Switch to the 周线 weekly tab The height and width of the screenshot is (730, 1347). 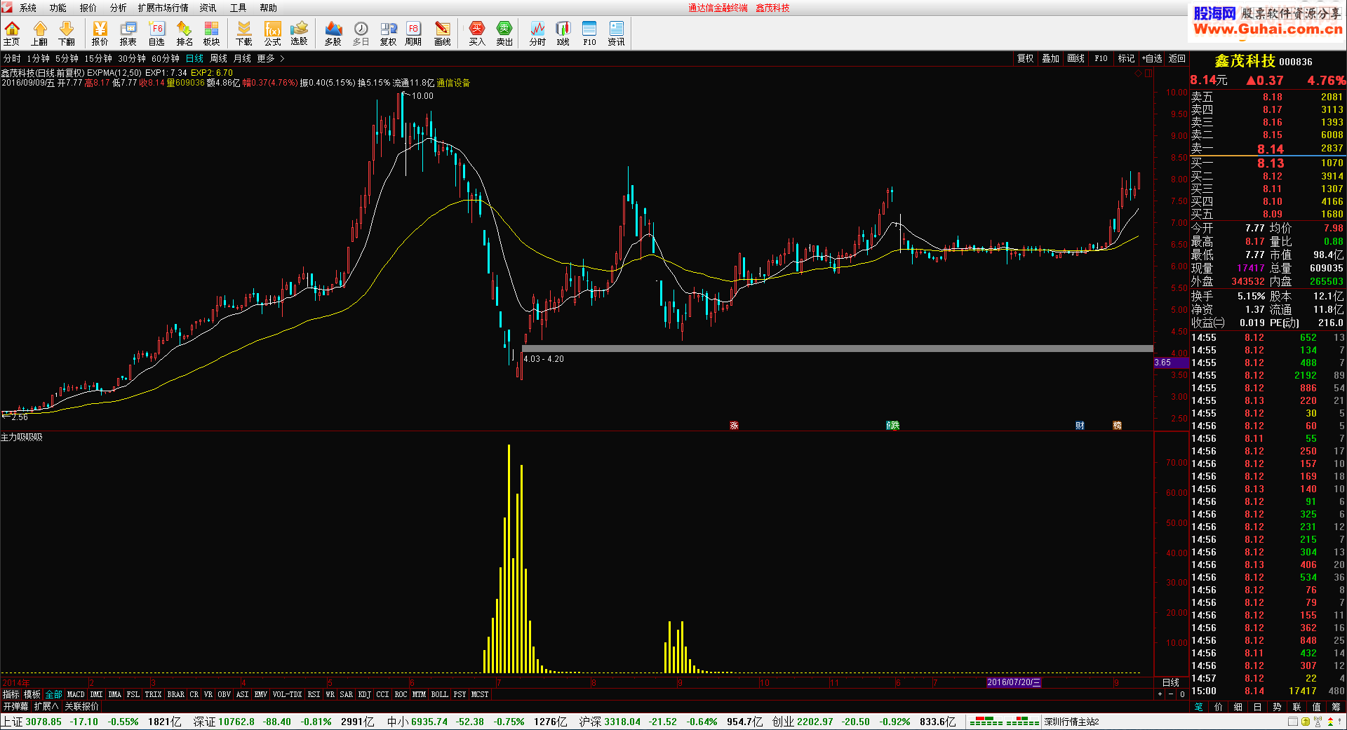[219, 58]
